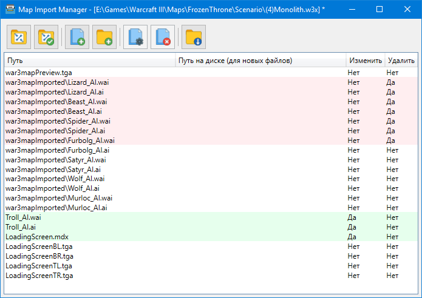Select the war3mapImported\Lizard_AI.wai entry

tap(211, 82)
